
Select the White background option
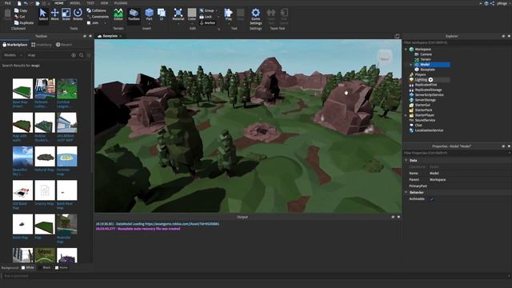pyautogui.click(x=27, y=267)
